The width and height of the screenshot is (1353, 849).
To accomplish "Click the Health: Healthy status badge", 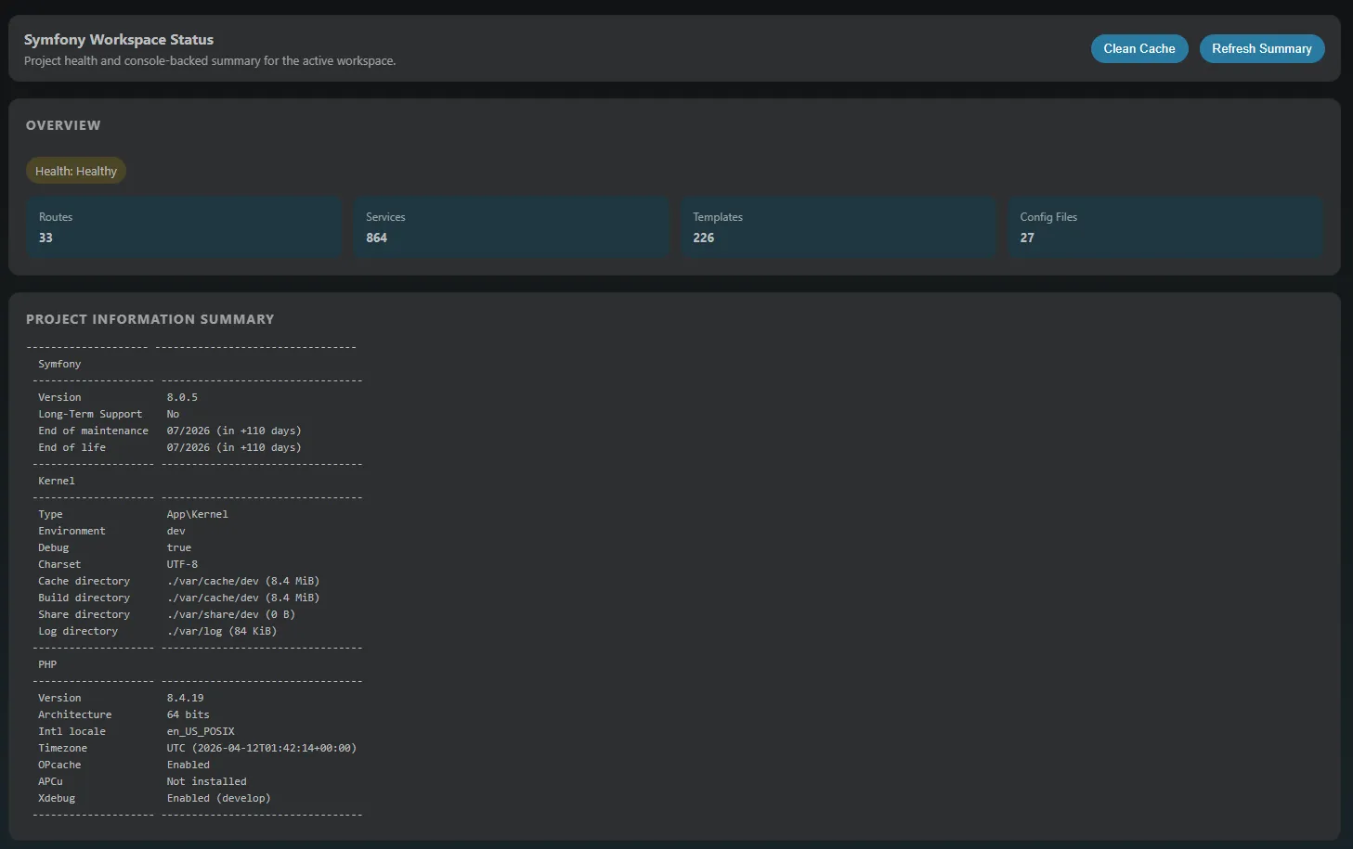I will coord(76,172).
